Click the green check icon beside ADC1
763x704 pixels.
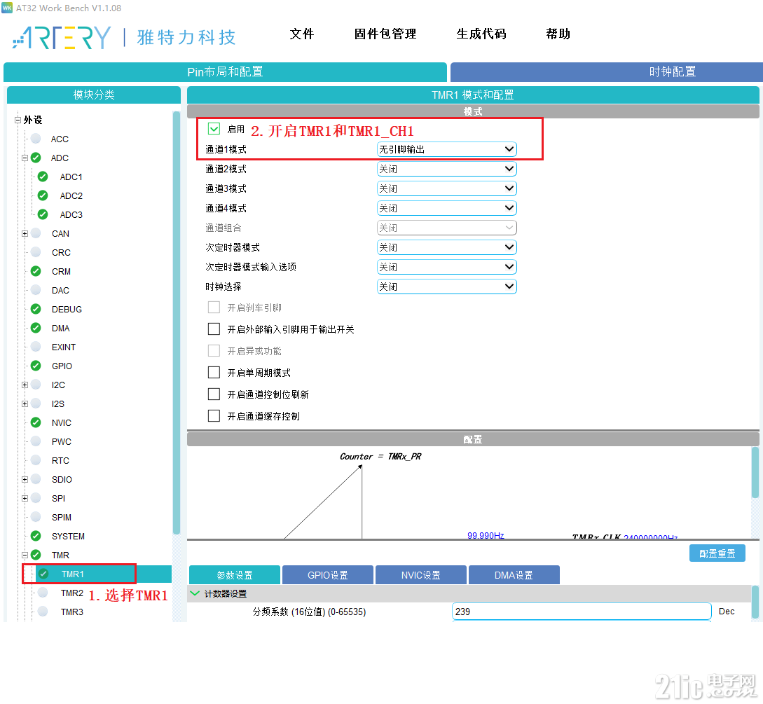(x=43, y=177)
